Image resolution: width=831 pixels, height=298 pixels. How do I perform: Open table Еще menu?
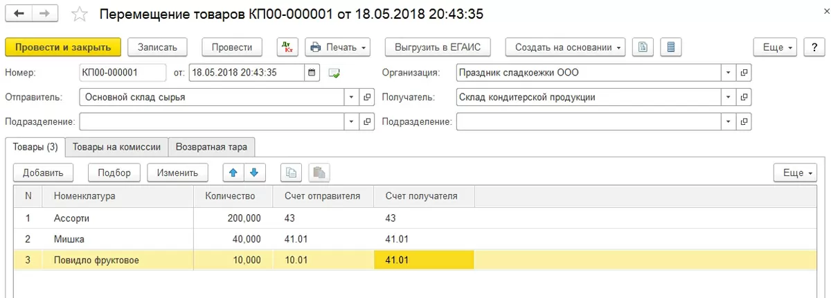coord(796,173)
